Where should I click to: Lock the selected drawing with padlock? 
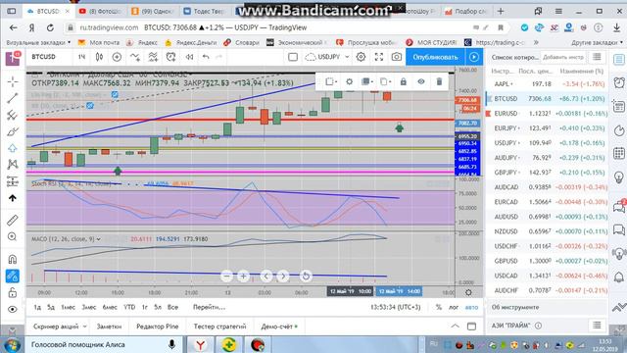click(x=403, y=81)
